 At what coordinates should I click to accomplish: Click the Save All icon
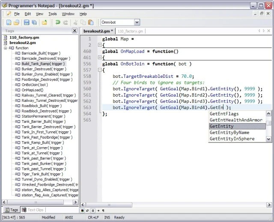[34, 22]
